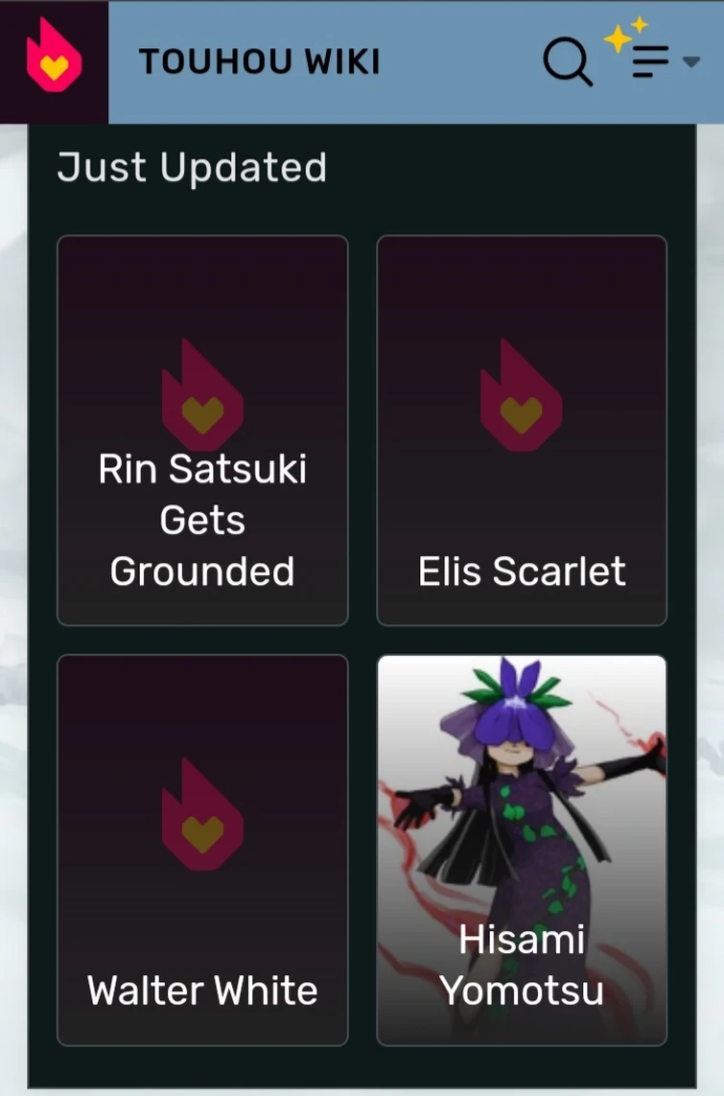Click the heart inside header Fandom logo
Viewport: 724px width, 1096px height.
54,68
